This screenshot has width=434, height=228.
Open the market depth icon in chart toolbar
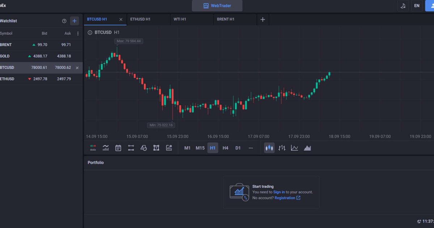(93, 148)
